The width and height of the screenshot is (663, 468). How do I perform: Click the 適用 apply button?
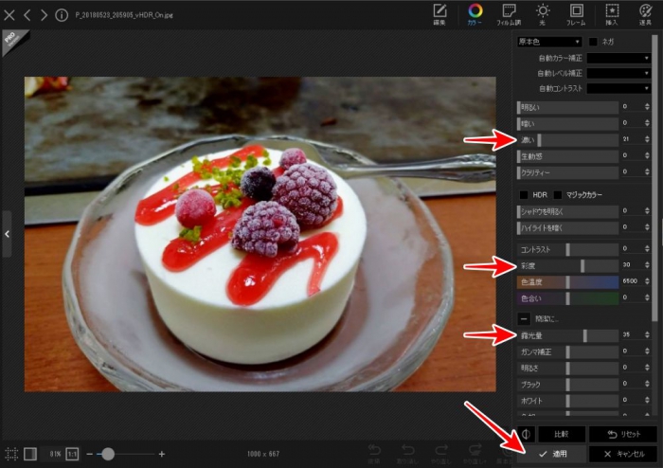pyautogui.click(x=552, y=454)
